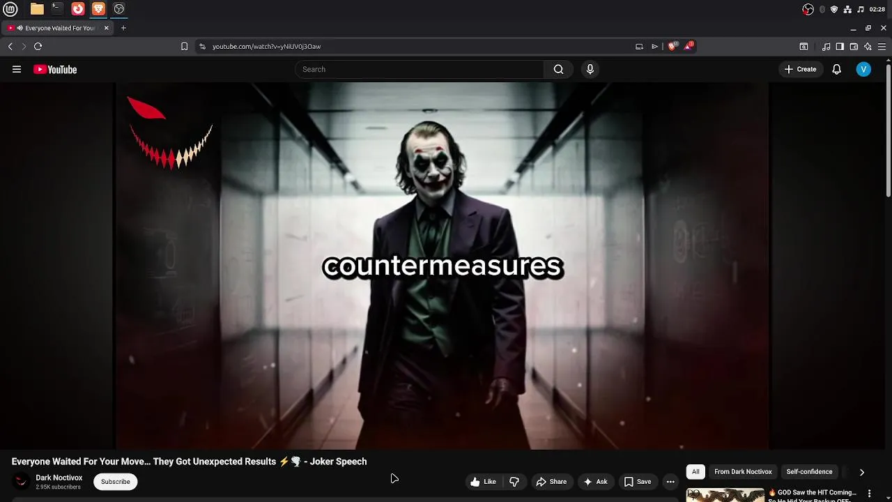Click the page vertical scrollbar
Image resolution: width=892 pixels, height=502 pixels.
(889, 129)
